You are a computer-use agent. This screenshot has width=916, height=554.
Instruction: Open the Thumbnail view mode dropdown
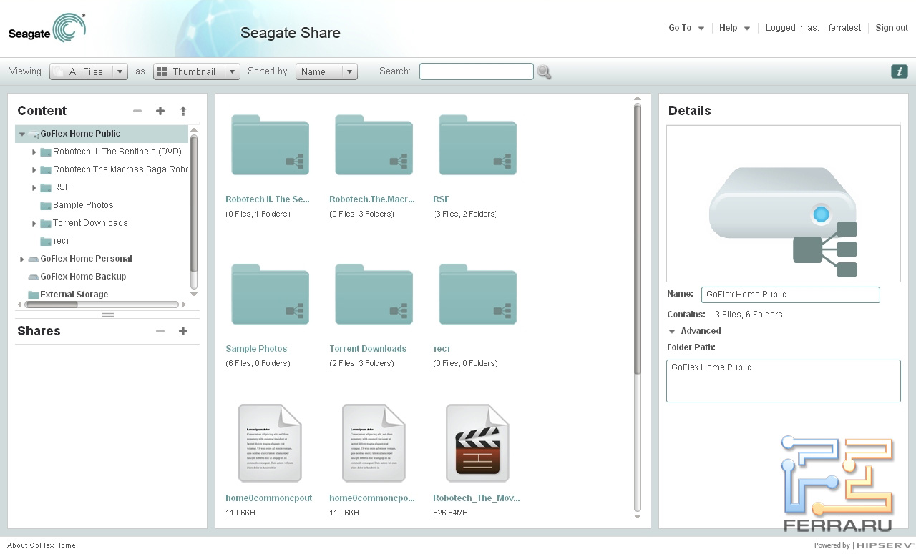[196, 71]
